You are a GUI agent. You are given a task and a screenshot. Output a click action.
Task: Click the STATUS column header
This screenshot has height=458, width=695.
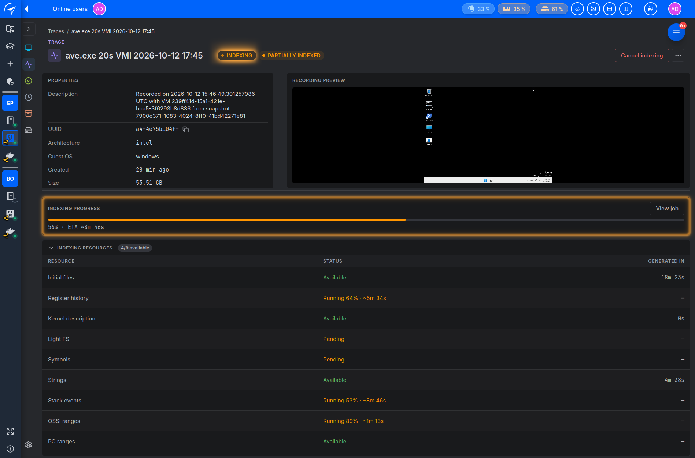(x=333, y=261)
